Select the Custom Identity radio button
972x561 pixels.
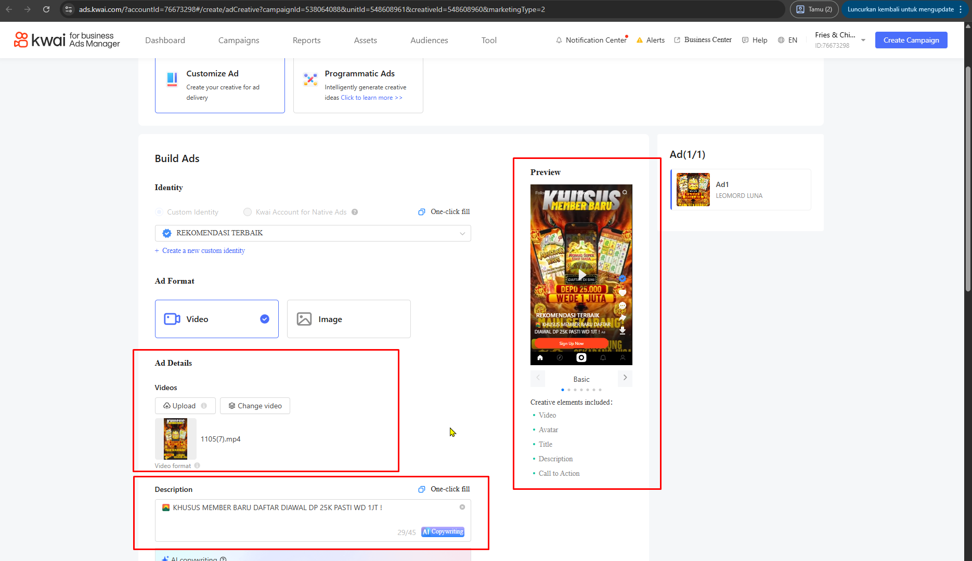click(159, 212)
